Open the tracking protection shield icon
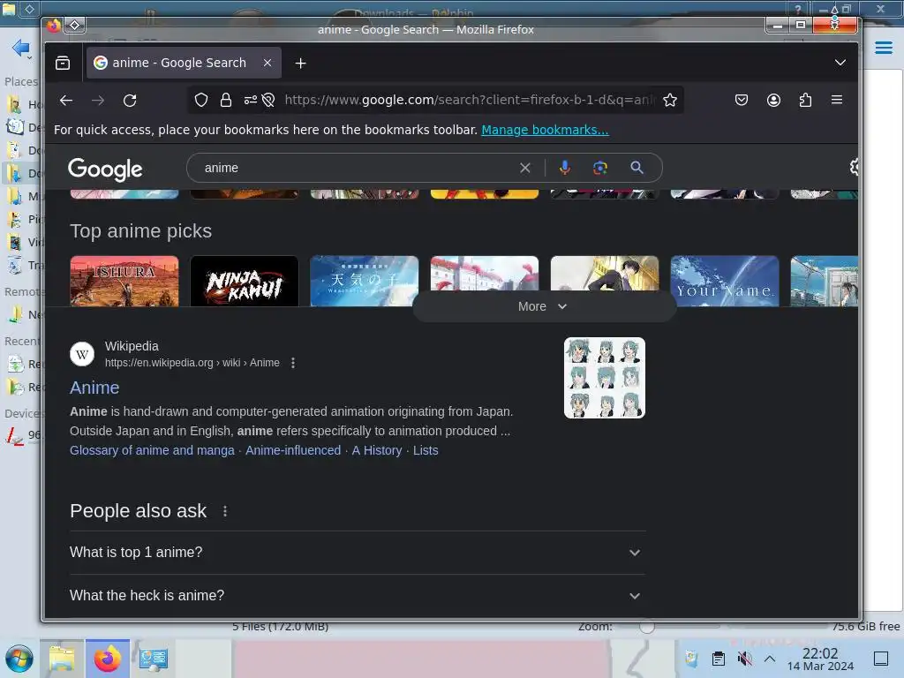 pos(200,100)
